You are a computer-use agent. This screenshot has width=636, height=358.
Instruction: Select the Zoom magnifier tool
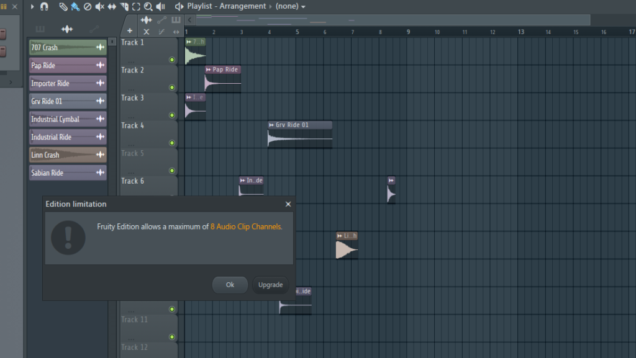148,6
